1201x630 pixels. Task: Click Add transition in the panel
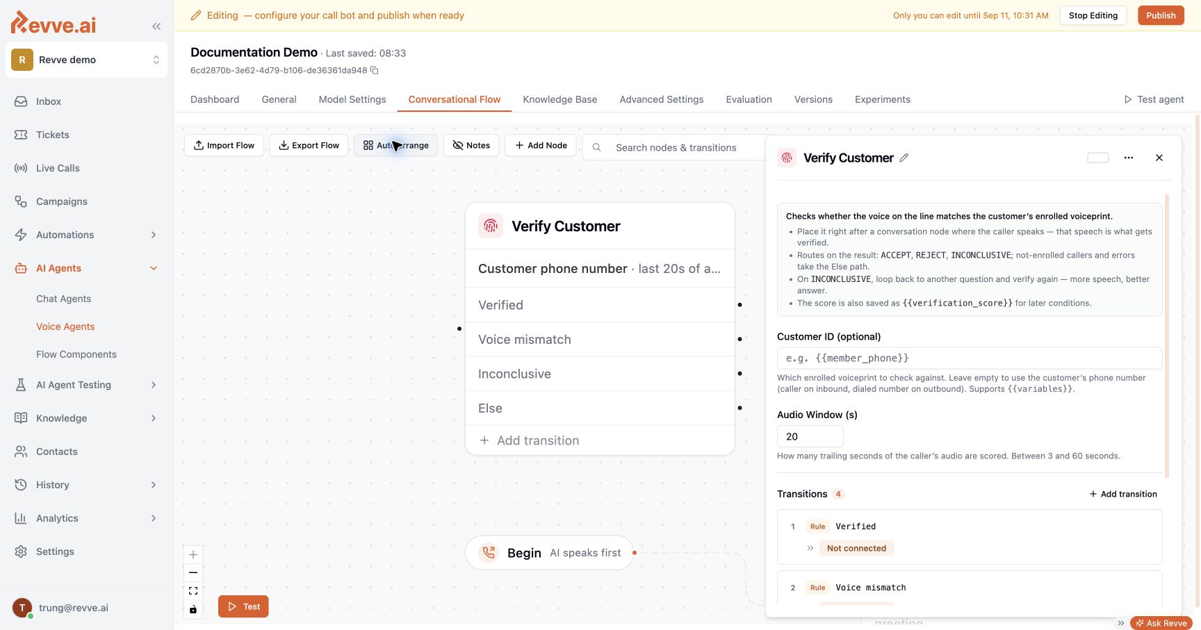tap(1123, 494)
